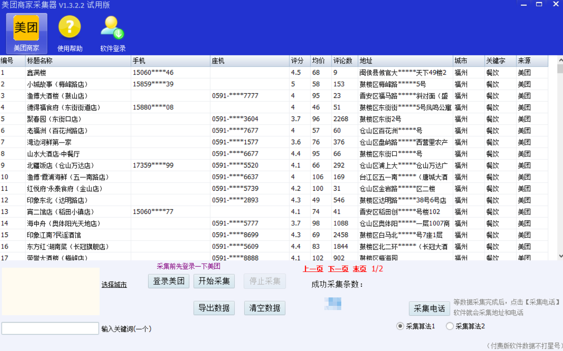Click the disabled 停止采集 button
Viewport: 563px width, 351px height.
(x=265, y=281)
